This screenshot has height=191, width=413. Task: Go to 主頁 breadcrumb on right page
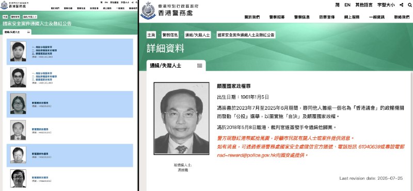pyautogui.click(x=151, y=35)
